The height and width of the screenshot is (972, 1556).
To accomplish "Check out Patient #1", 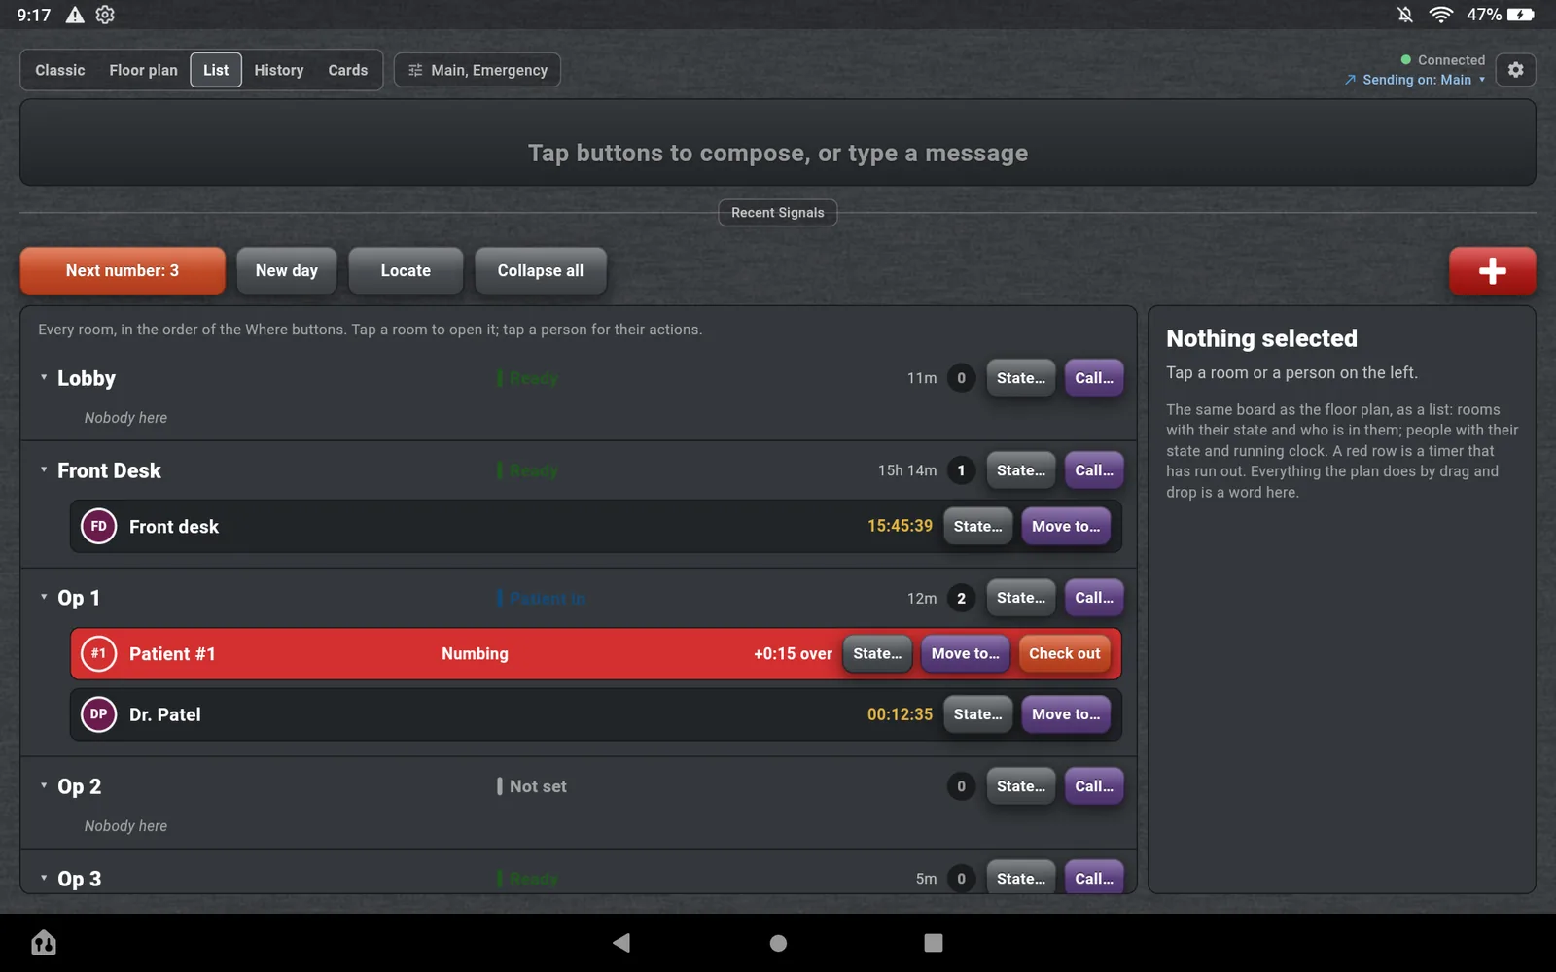I will (x=1065, y=654).
